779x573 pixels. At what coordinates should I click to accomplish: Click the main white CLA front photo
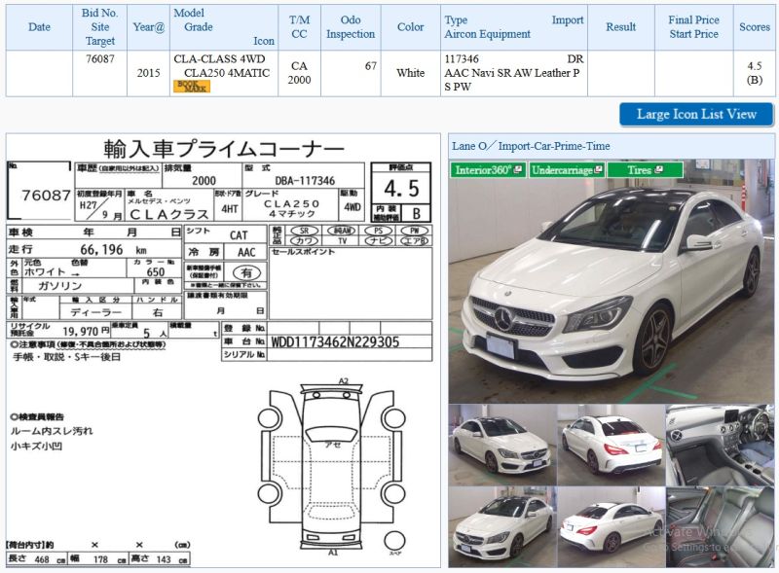pyautogui.click(x=612, y=281)
